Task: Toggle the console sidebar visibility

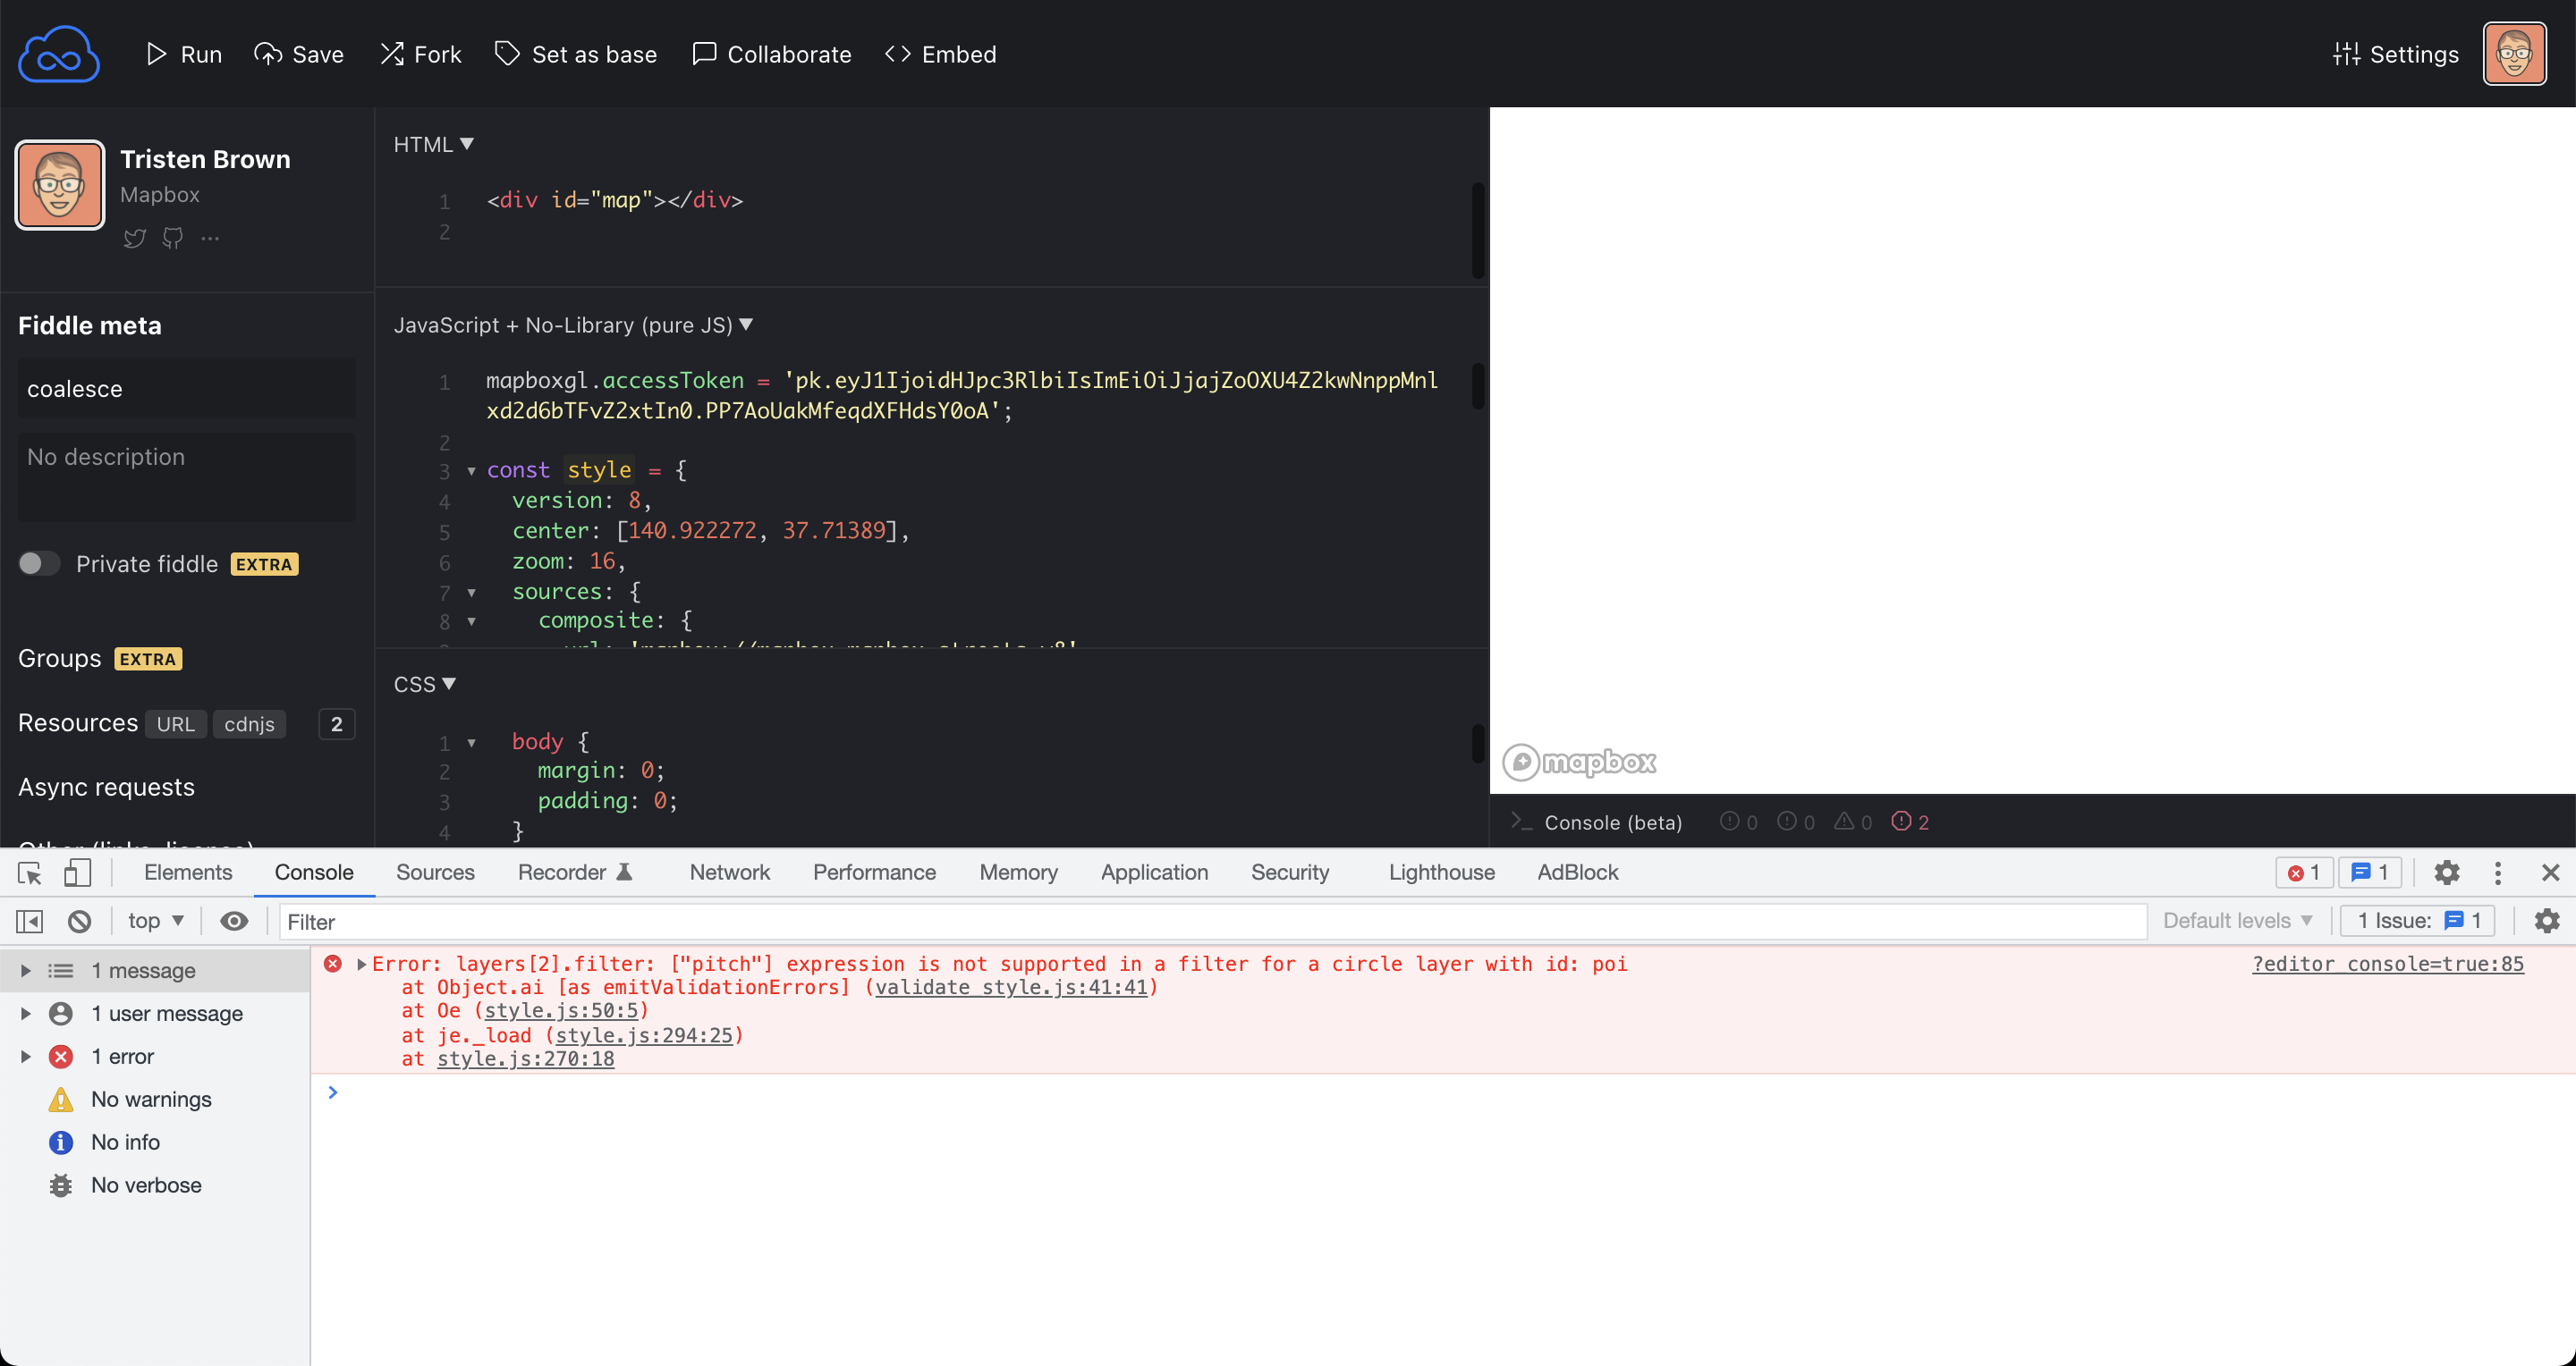Action: click(x=30, y=920)
